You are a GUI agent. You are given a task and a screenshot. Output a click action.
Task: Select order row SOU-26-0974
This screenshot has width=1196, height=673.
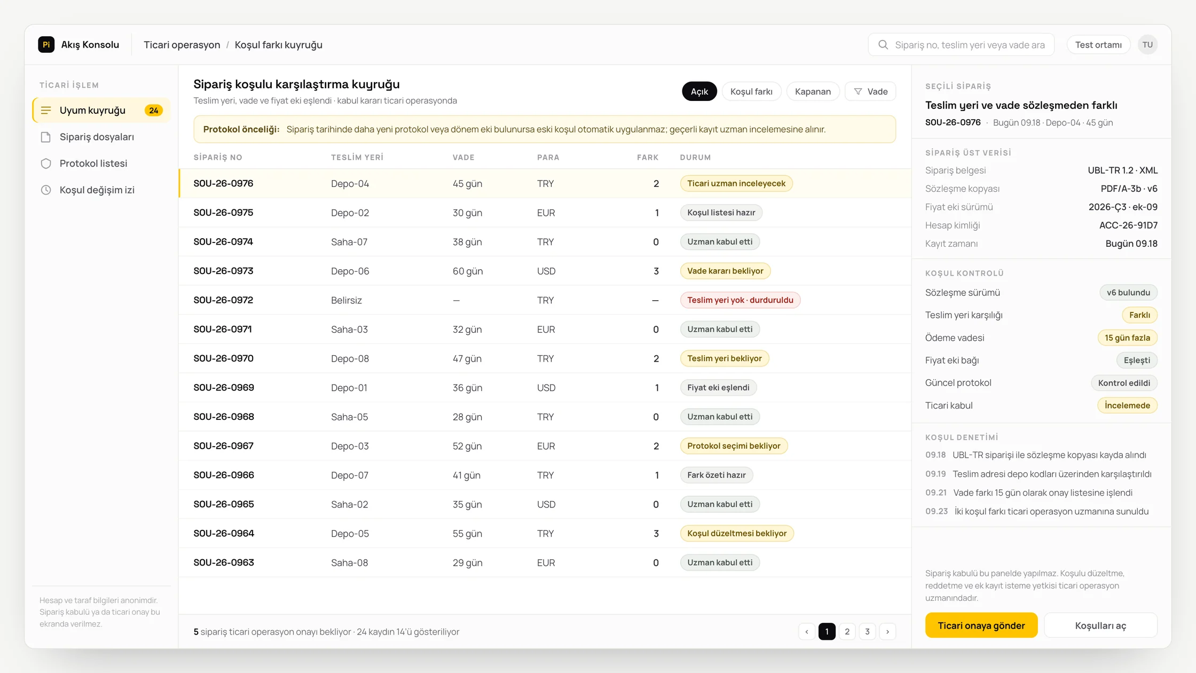(545, 242)
